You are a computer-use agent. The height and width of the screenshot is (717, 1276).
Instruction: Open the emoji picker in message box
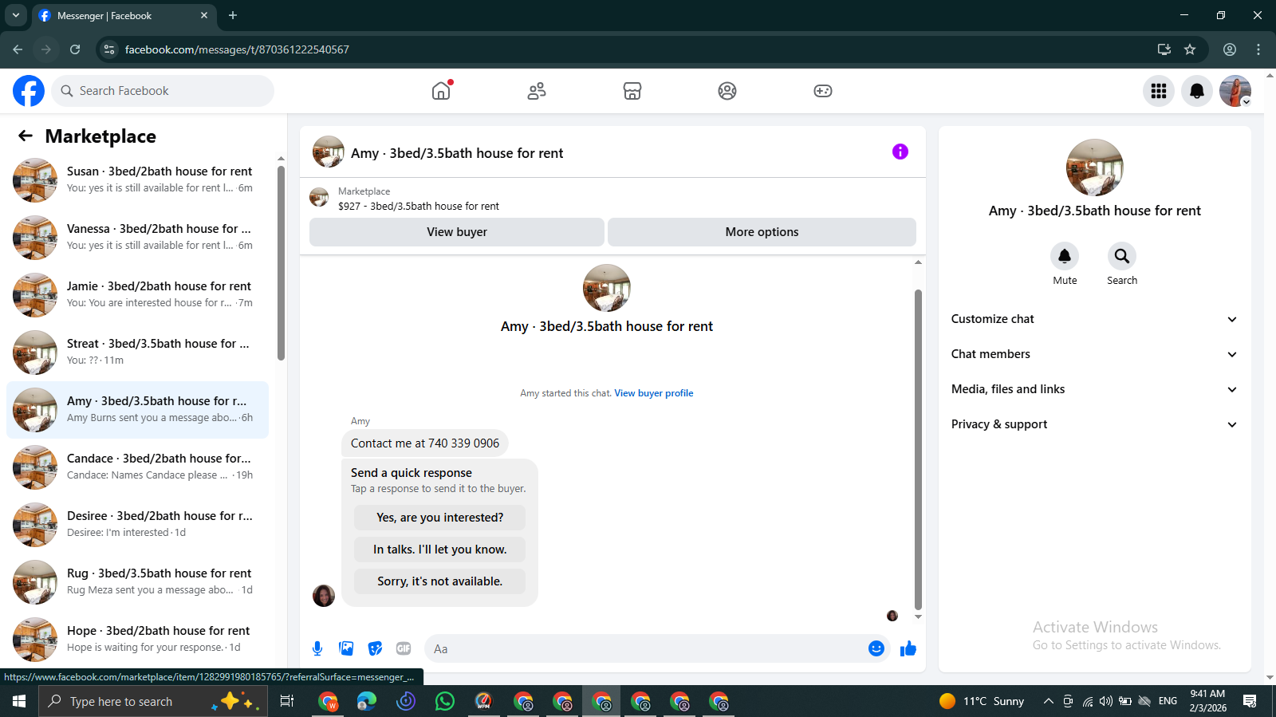click(x=876, y=648)
